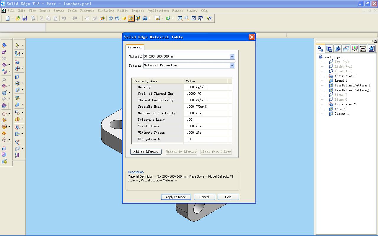This screenshot has width=378, height=236.
Task: Expand the Select Tool dropdown arrow
Action: click(22, 46)
